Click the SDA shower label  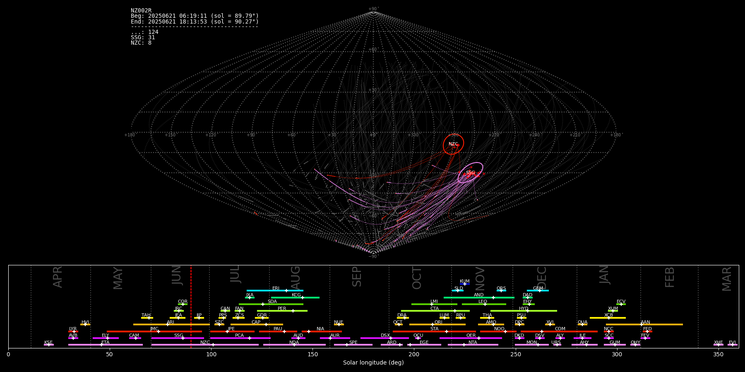pyautogui.click(x=272, y=302)
